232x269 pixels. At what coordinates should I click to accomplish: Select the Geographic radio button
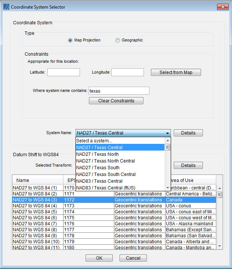click(118, 40)
